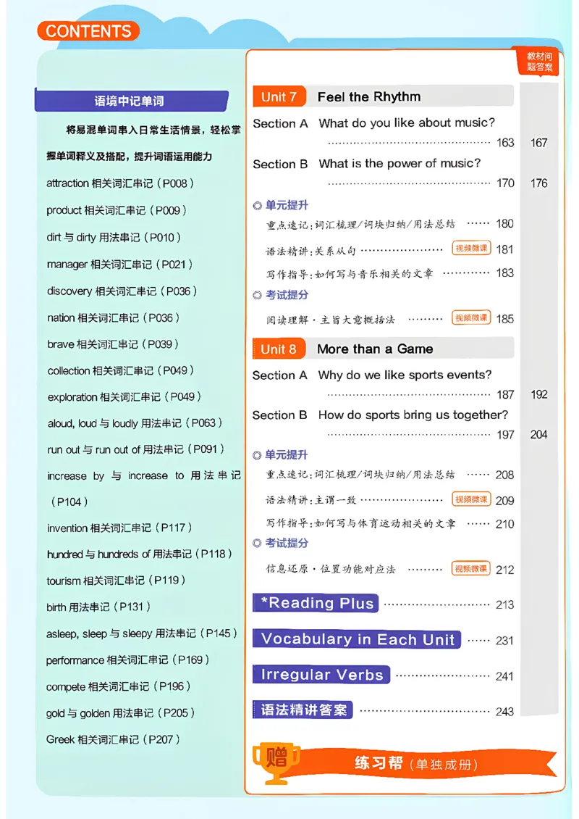Click 语法精讲:主谓一致 entry
Screen dimensions: 579x819
(311, 500)
